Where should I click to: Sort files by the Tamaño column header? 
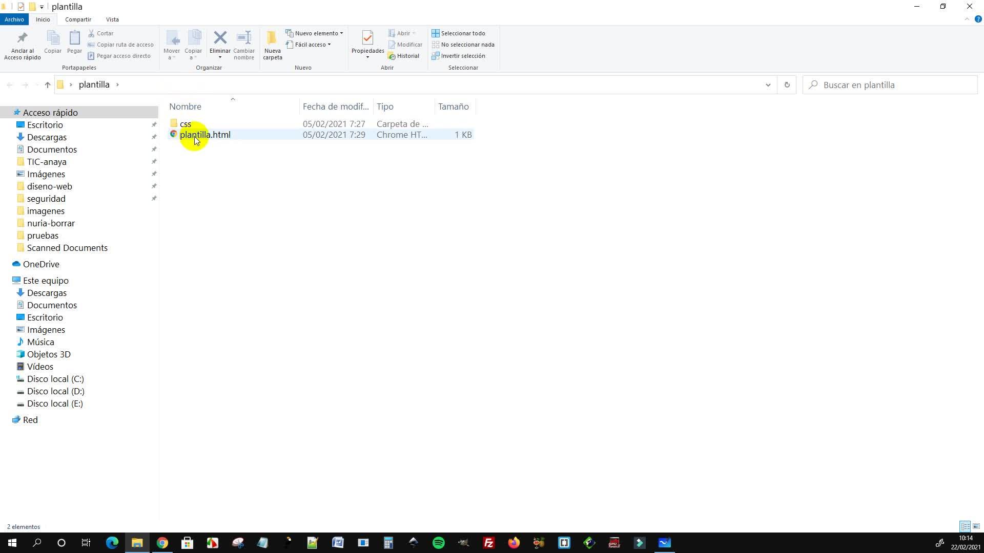point(453,107)
